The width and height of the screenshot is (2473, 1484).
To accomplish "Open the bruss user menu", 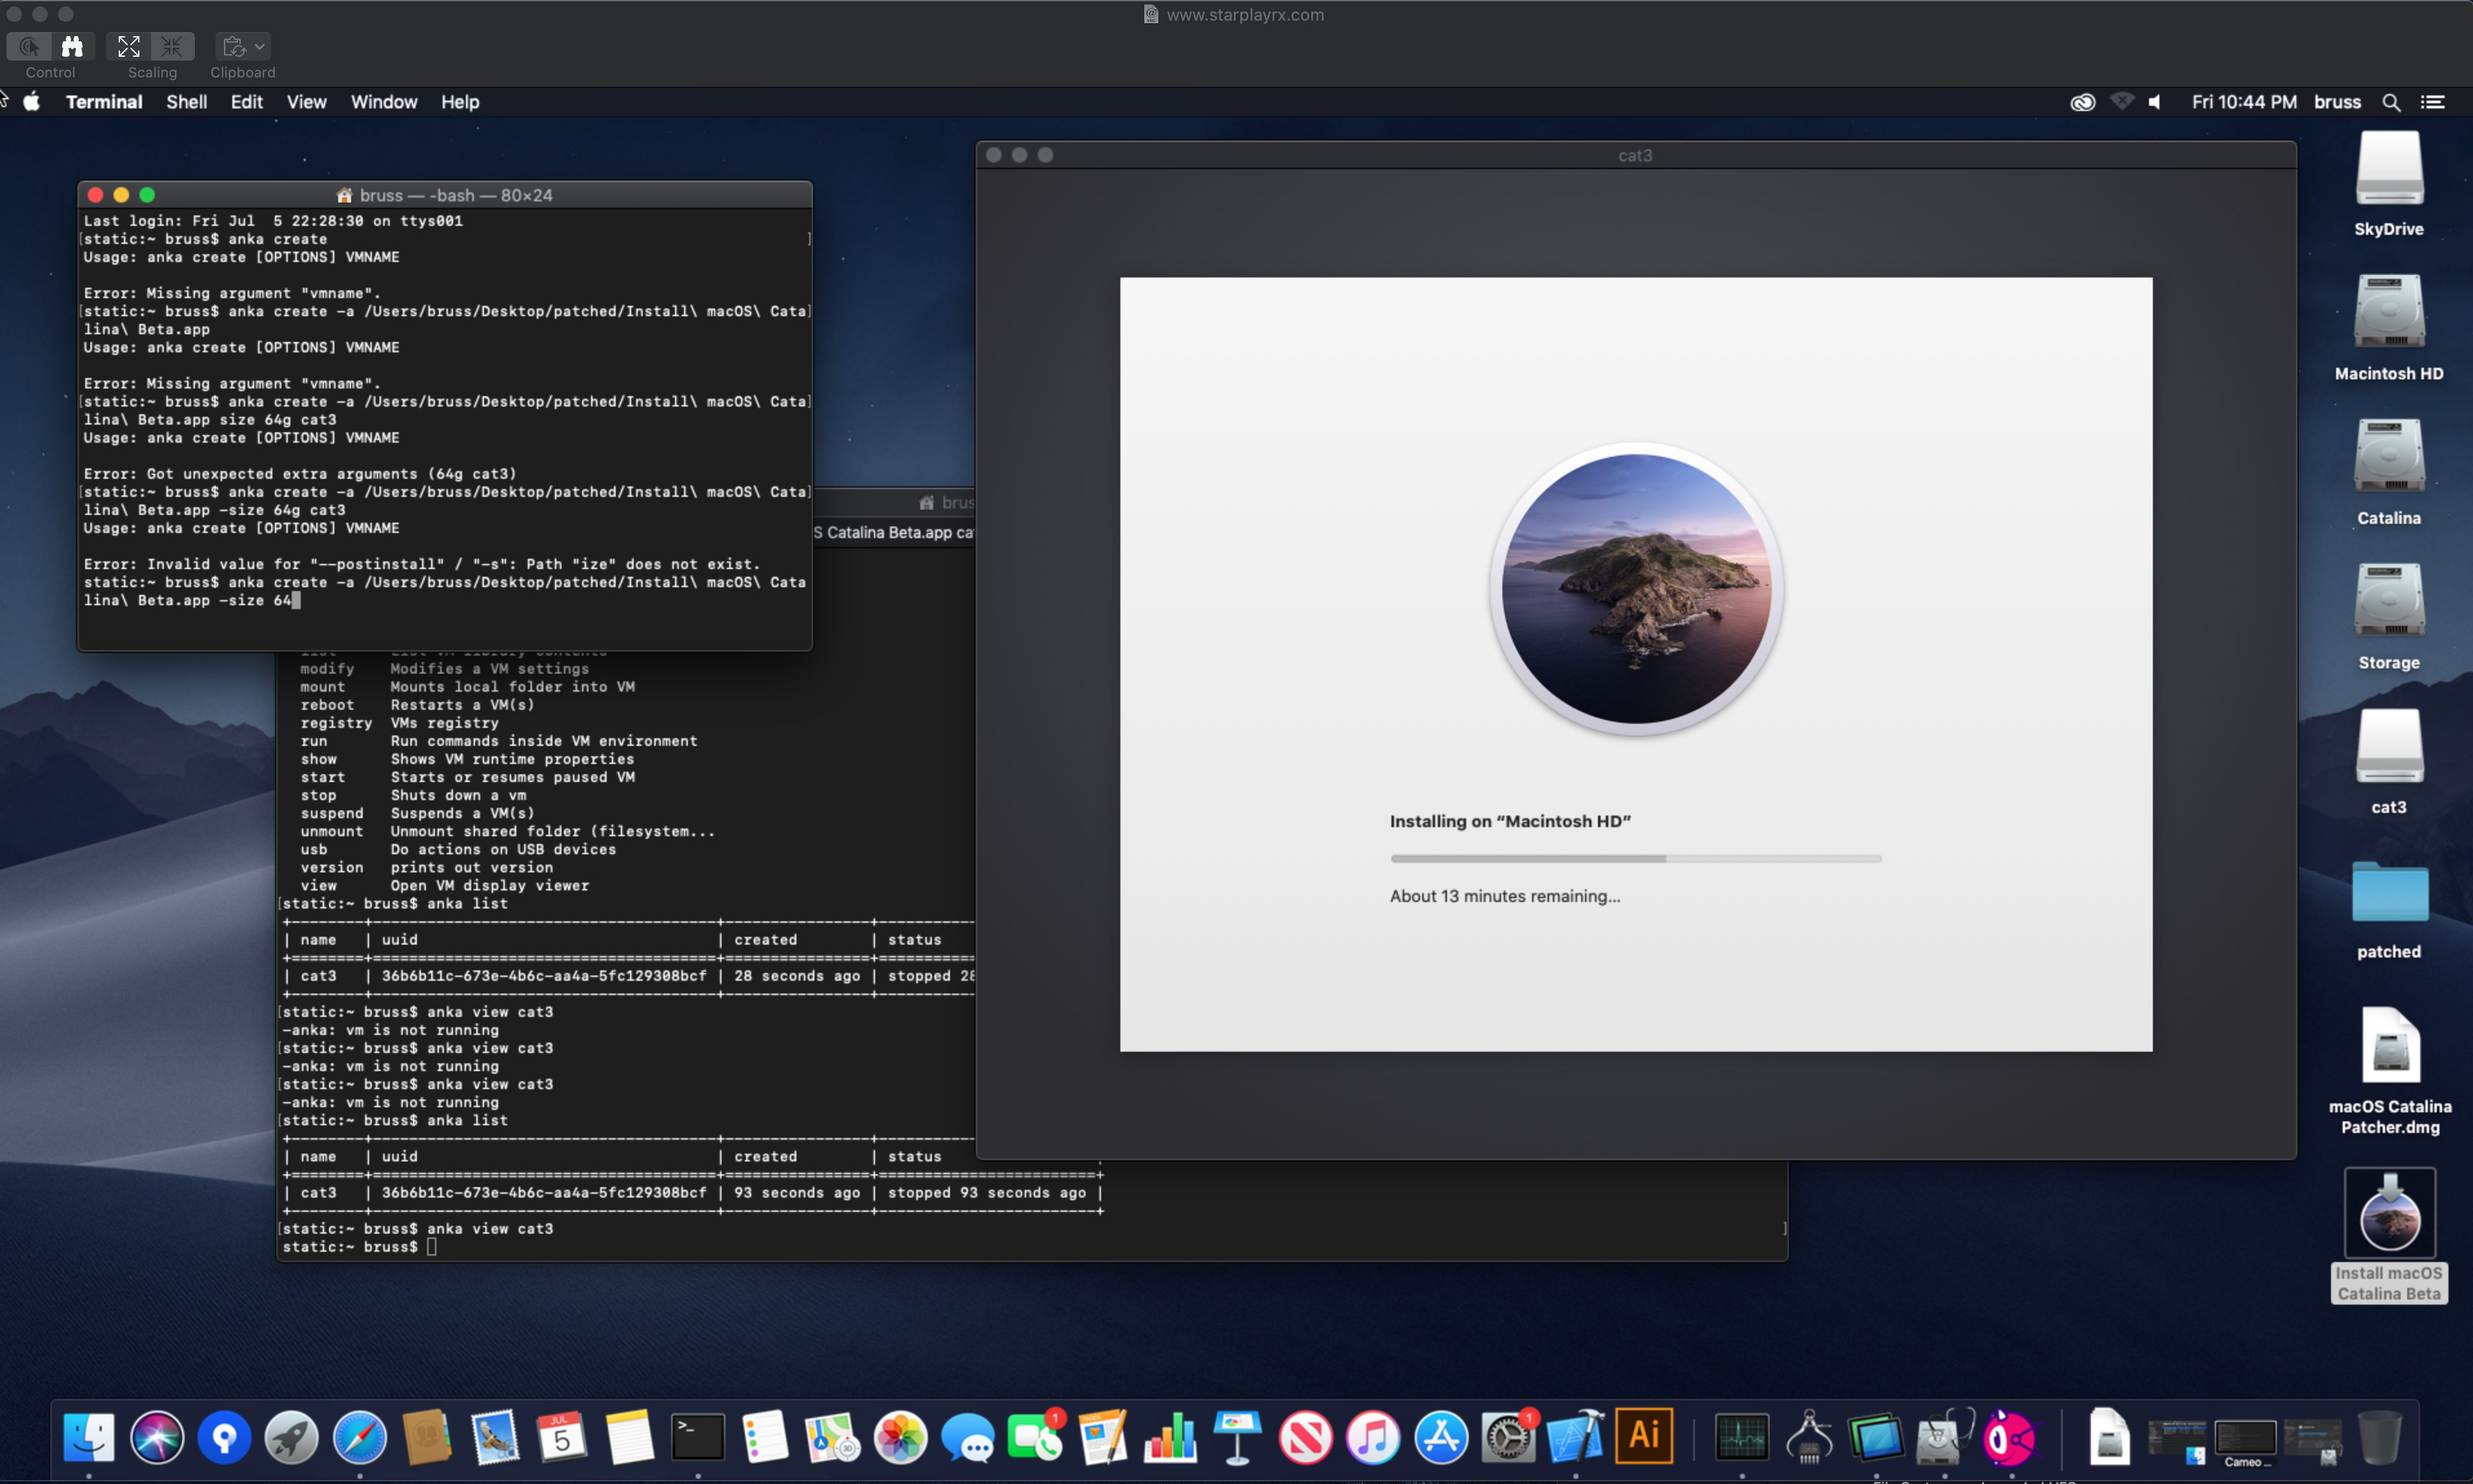I will (2337, 102).
